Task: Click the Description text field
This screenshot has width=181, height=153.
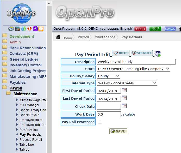Action: click(136, 62)
